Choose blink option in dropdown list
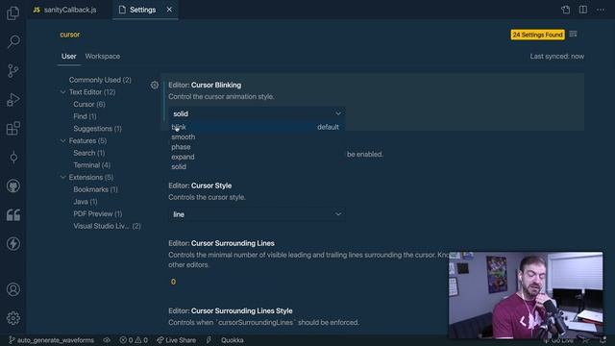Viewport: 615px width, 346px height. tap(257, 127)
